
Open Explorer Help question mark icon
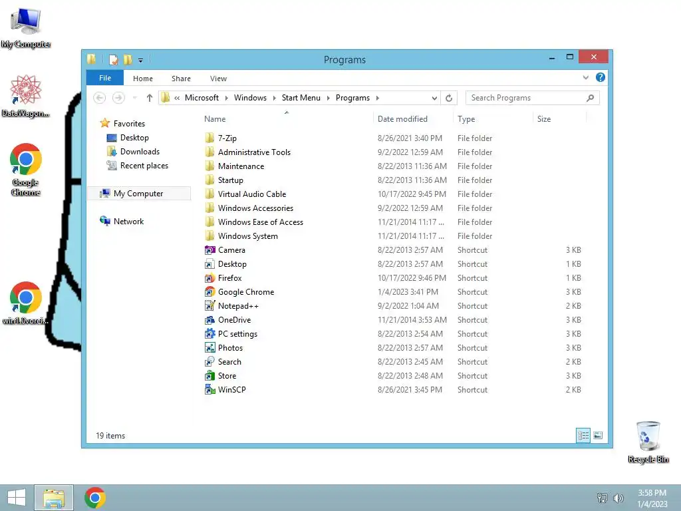coord(601,77)
